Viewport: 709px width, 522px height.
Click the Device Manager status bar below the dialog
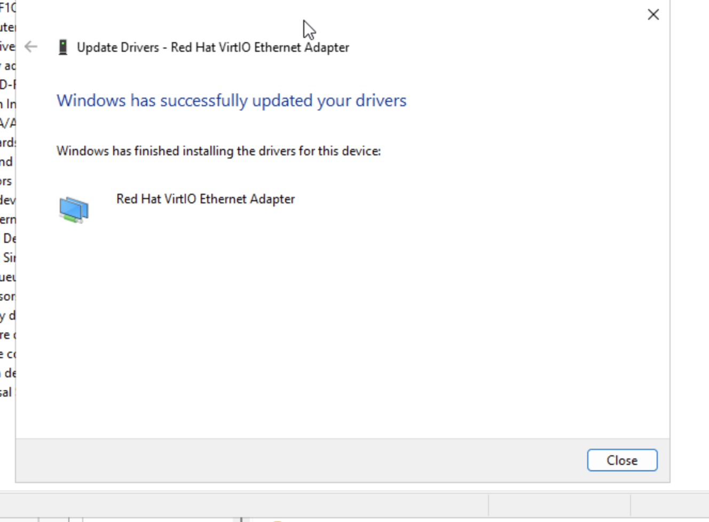click(240, 504)
